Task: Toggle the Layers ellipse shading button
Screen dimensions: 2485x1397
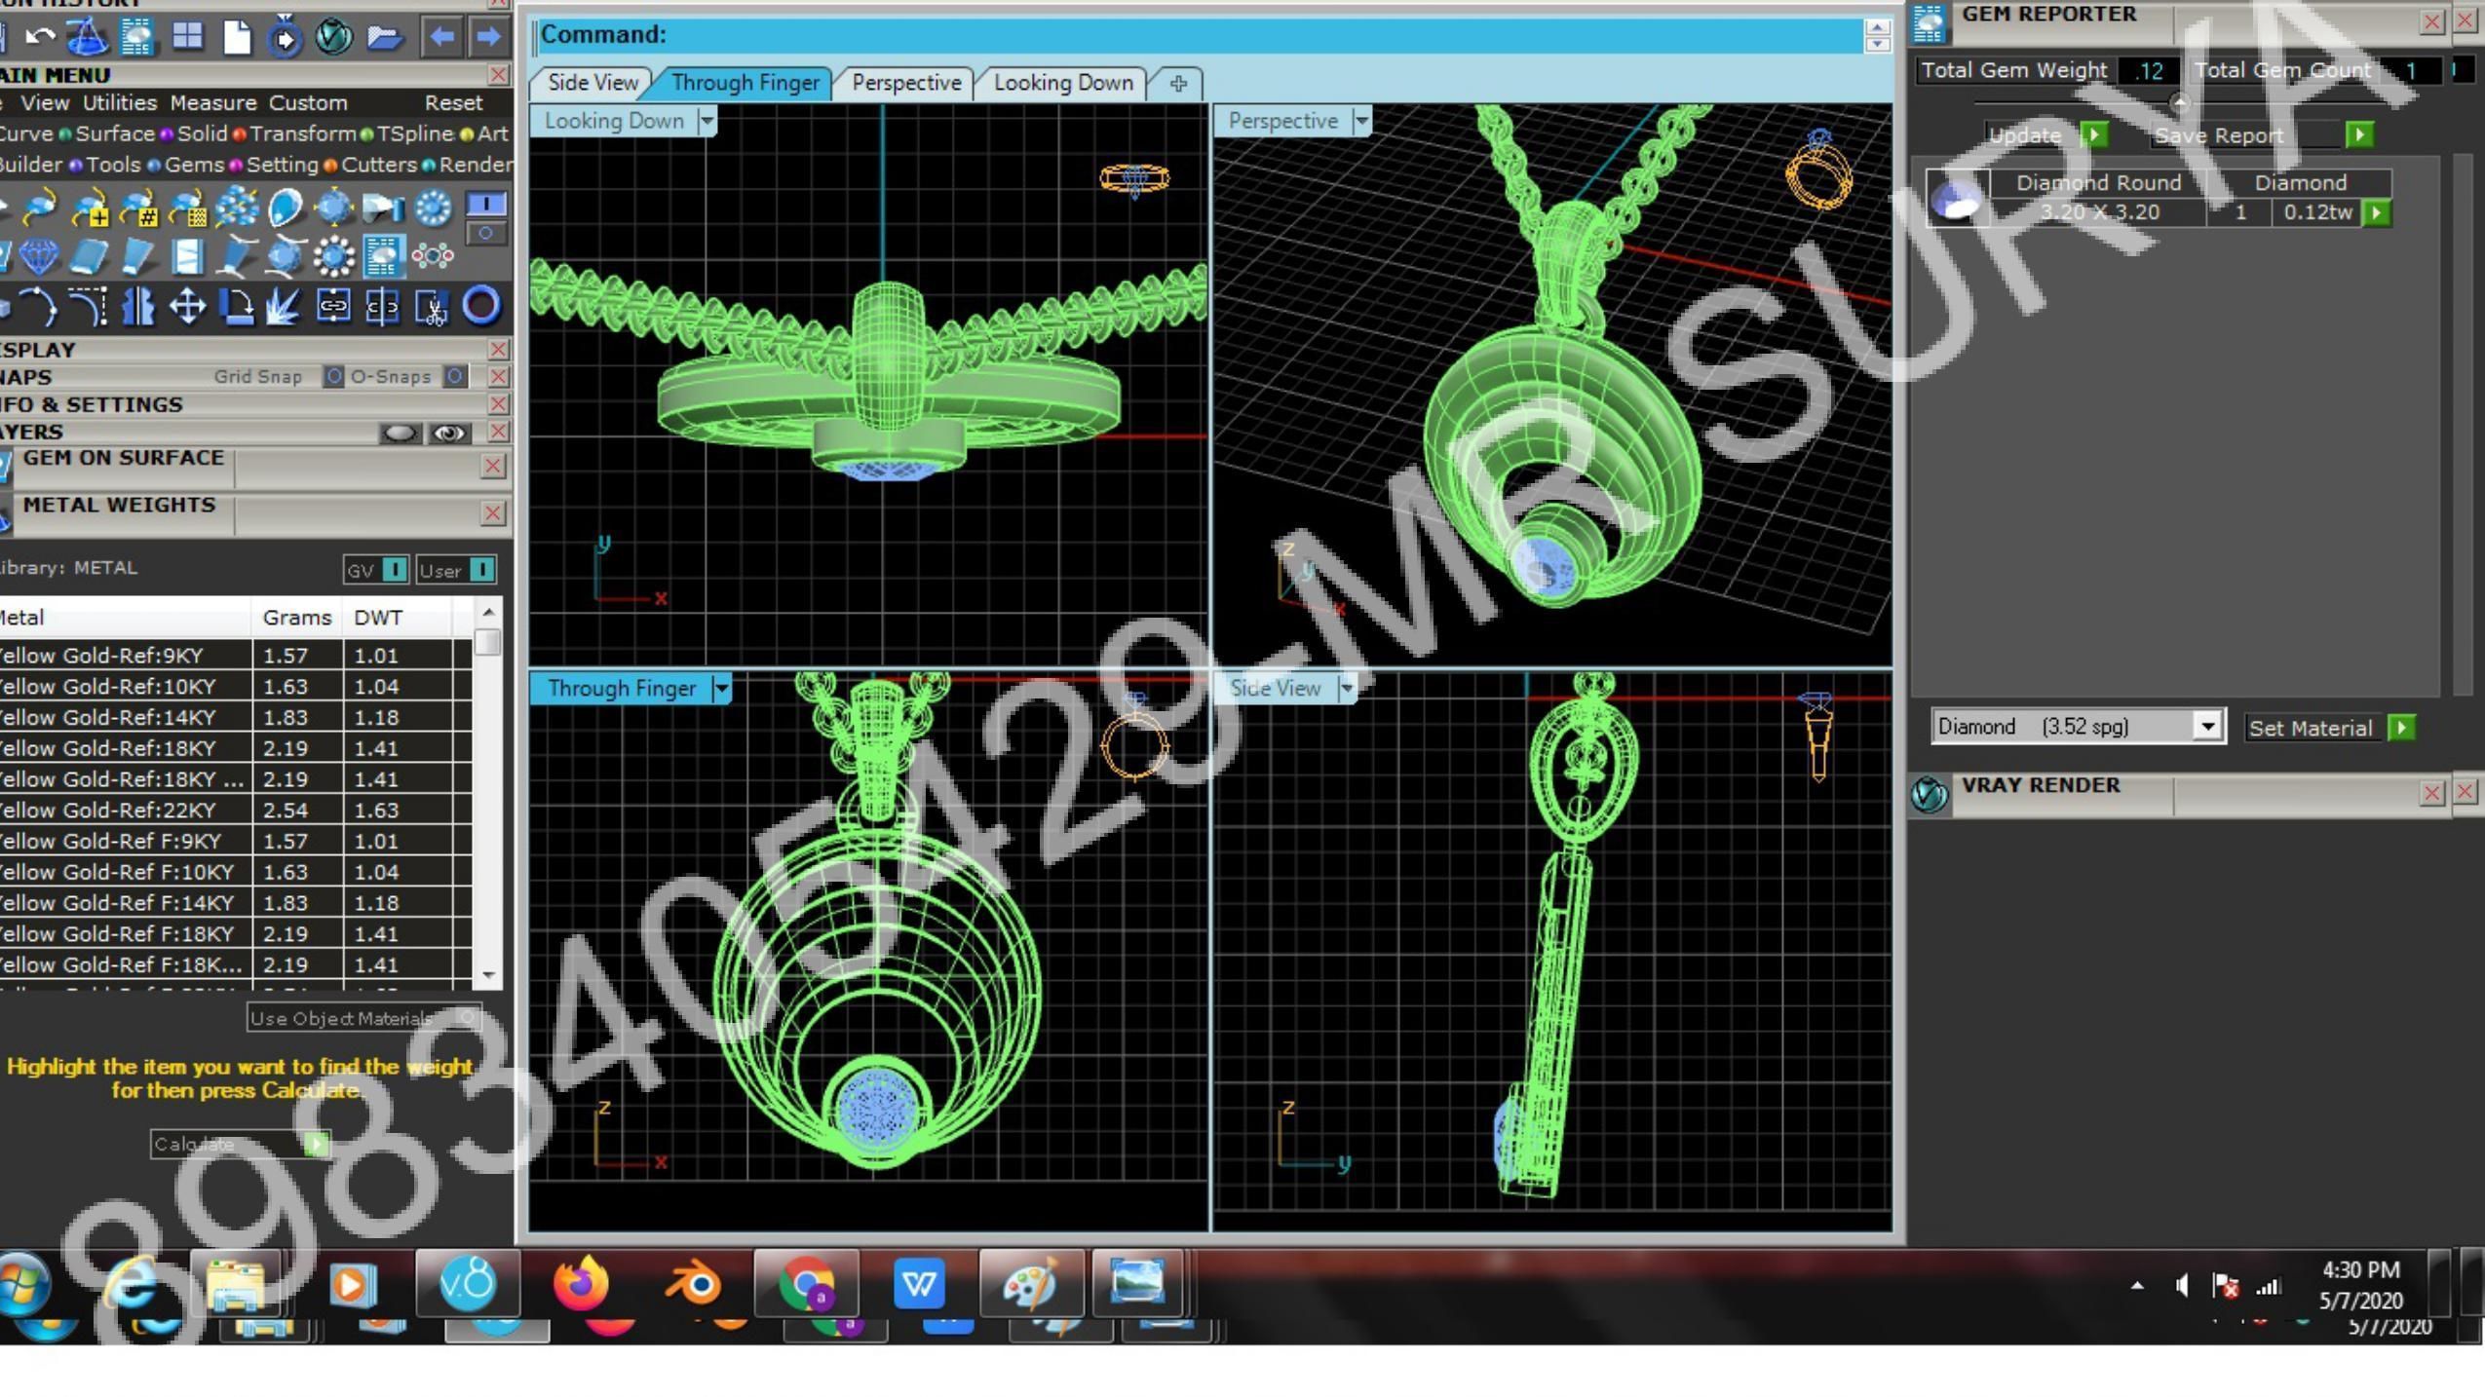Action: tap(400, 434)
